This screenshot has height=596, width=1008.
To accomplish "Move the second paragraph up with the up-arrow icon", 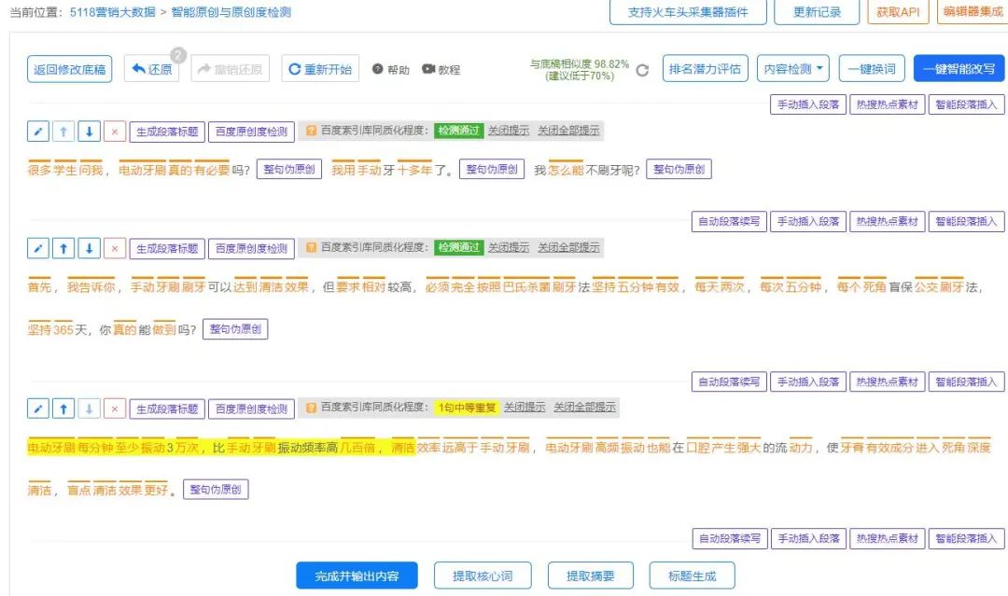I will [x=63, y=248].
